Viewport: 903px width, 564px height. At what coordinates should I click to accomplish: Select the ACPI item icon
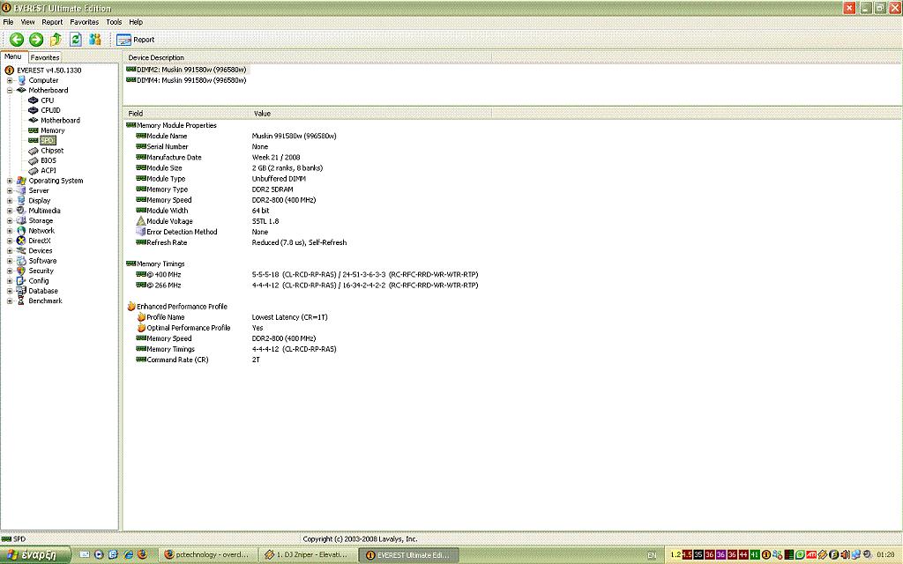tap(34, 170)
